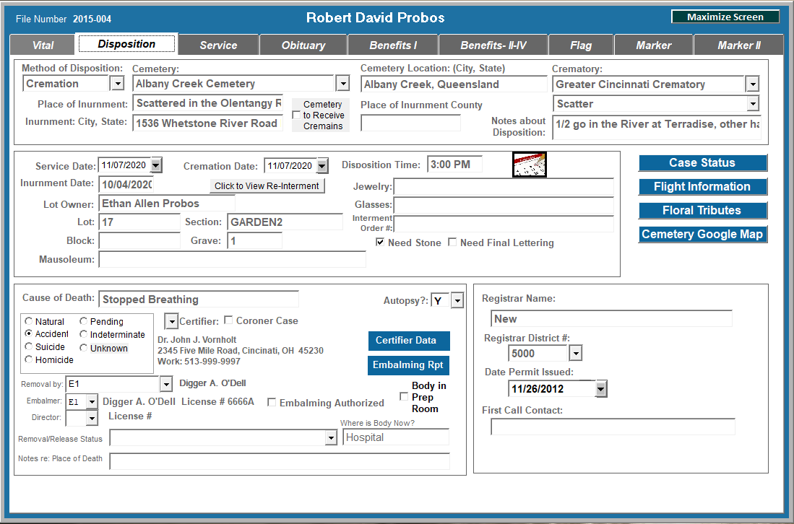Screen dimensions: 794x524
Task: Click the calendar icon beside Disposition Time
Action: click(529, 165)
